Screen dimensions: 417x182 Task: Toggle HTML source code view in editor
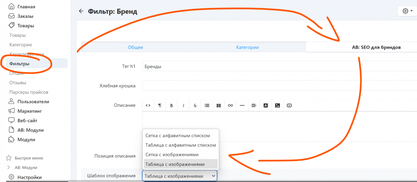[148, 105]
